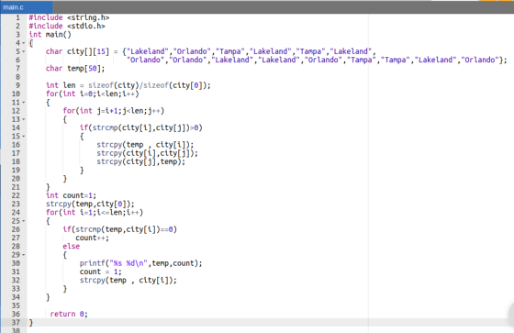
Task: Click '#include <stdio.h>' on line 2
Action: click(67, 26)
